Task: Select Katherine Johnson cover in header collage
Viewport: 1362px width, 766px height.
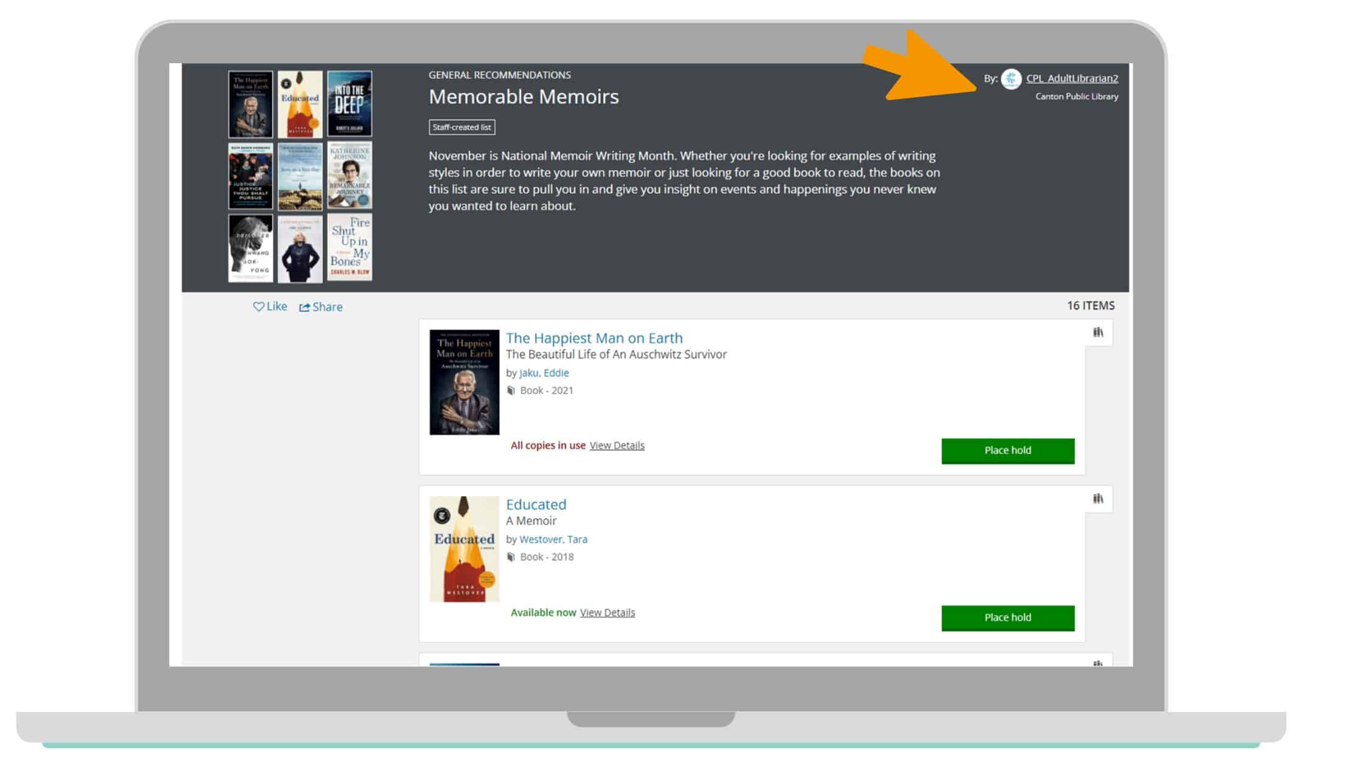Action: (350, 176)
